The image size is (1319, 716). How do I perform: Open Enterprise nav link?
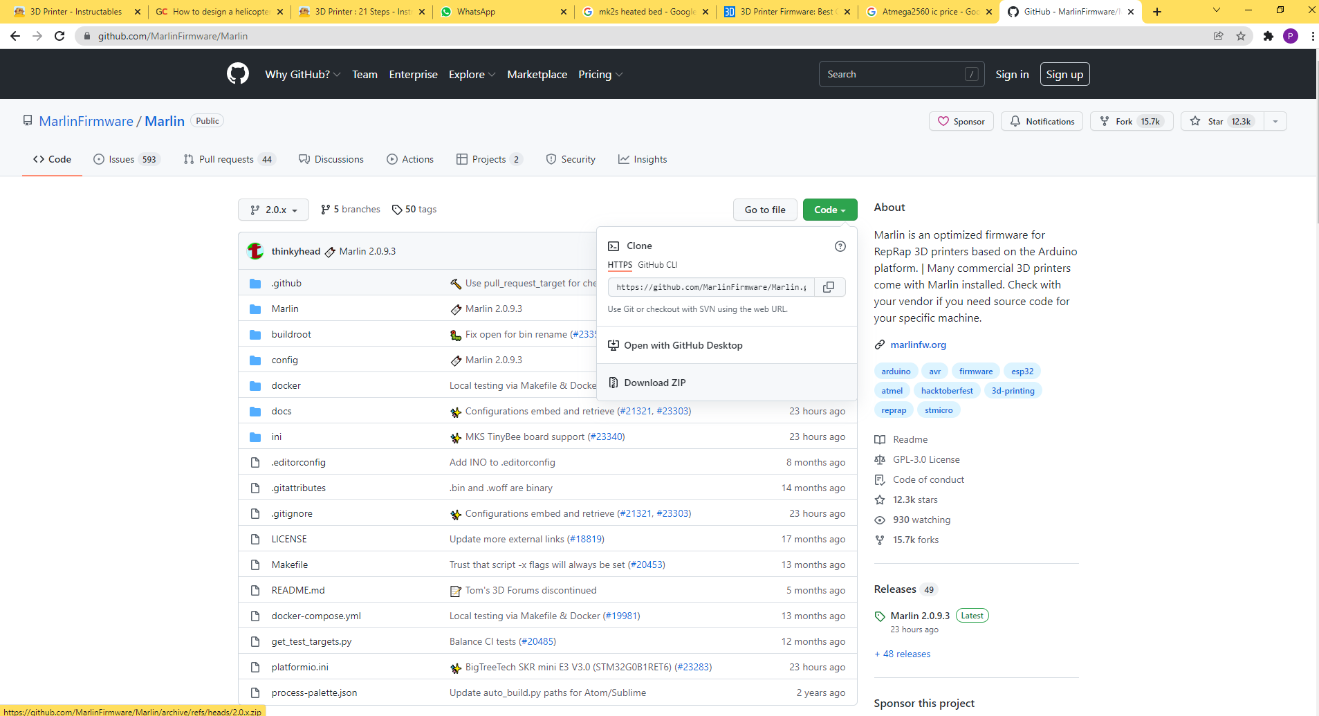[413, 74]
